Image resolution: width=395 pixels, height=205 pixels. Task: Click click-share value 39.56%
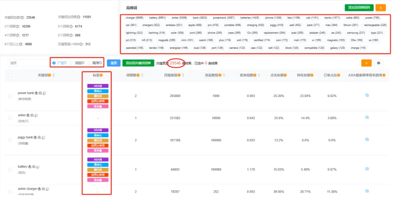279,192
